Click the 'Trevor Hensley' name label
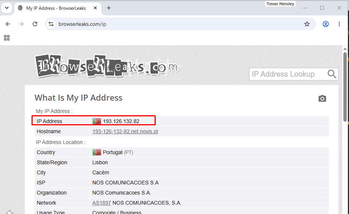 click(x=280, y=4)
